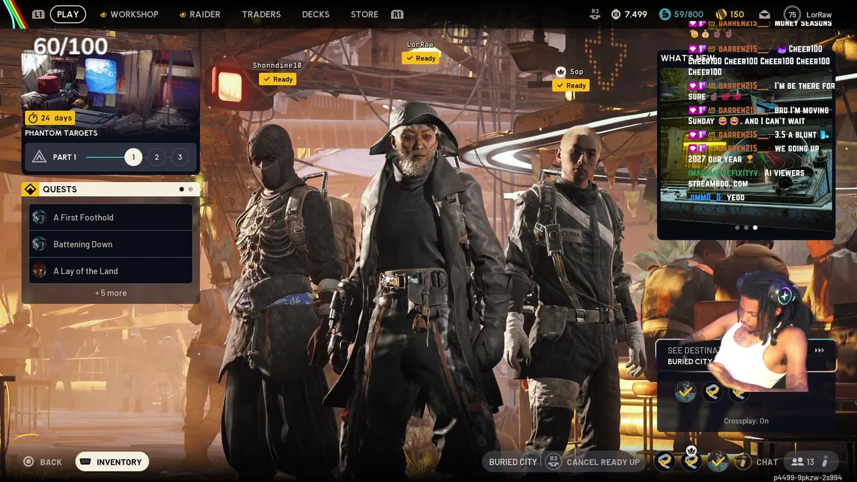Screen dimensions: 857x482
Task: Click the controller icon on the Inventory button
Action: coord(86,462)
